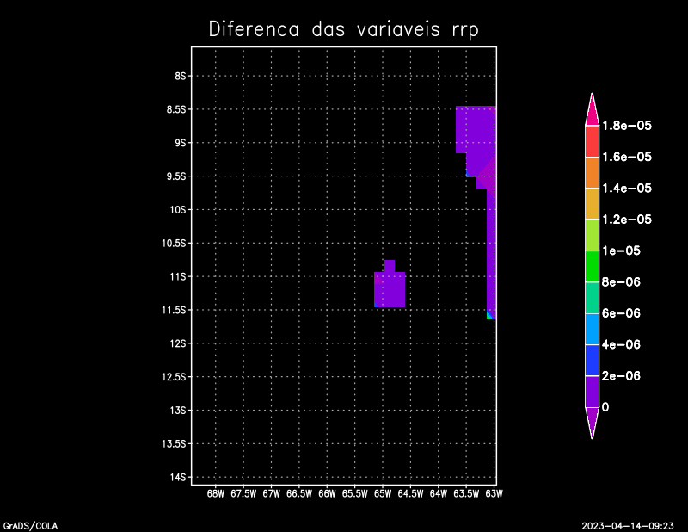Click the light blue segment below 6e-06

coord(592,329)
